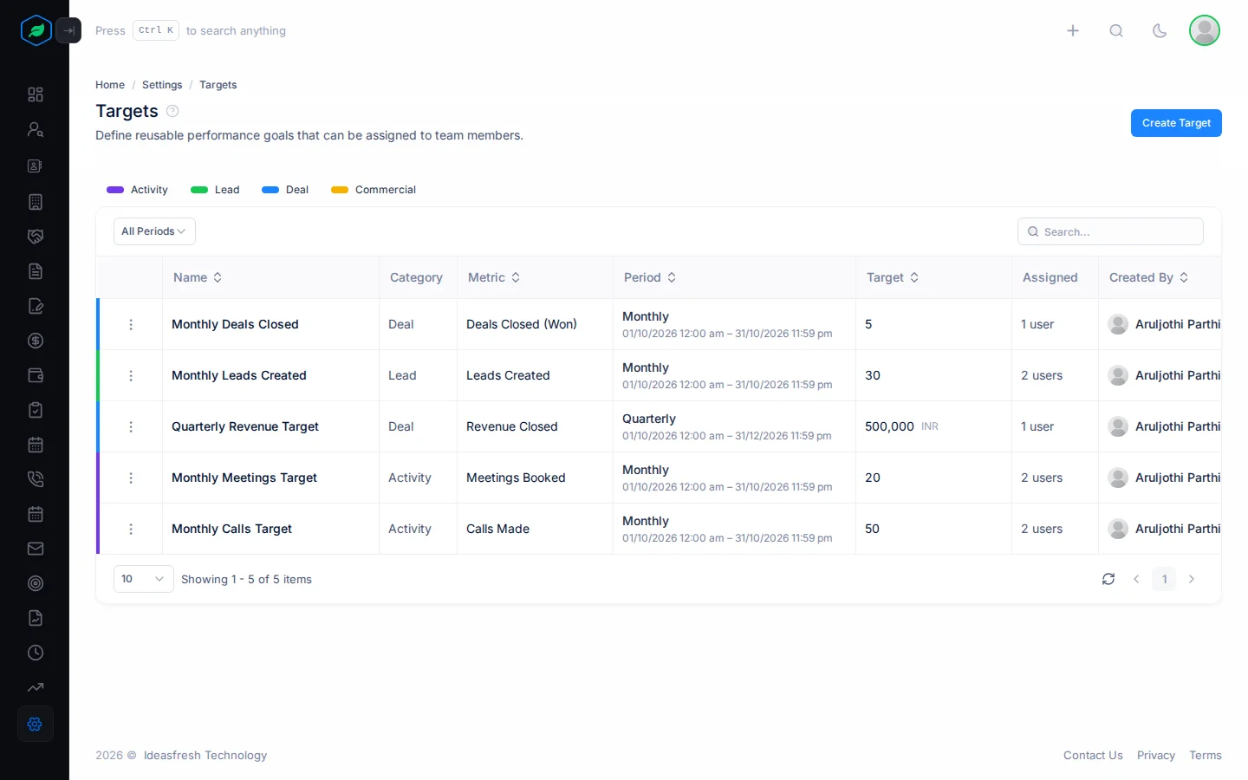Open the Privacy footer link
This screenshot has width=1248, height=780.
coord(1156,756)
